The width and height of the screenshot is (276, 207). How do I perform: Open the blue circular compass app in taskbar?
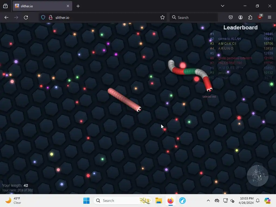pos(182,201)
